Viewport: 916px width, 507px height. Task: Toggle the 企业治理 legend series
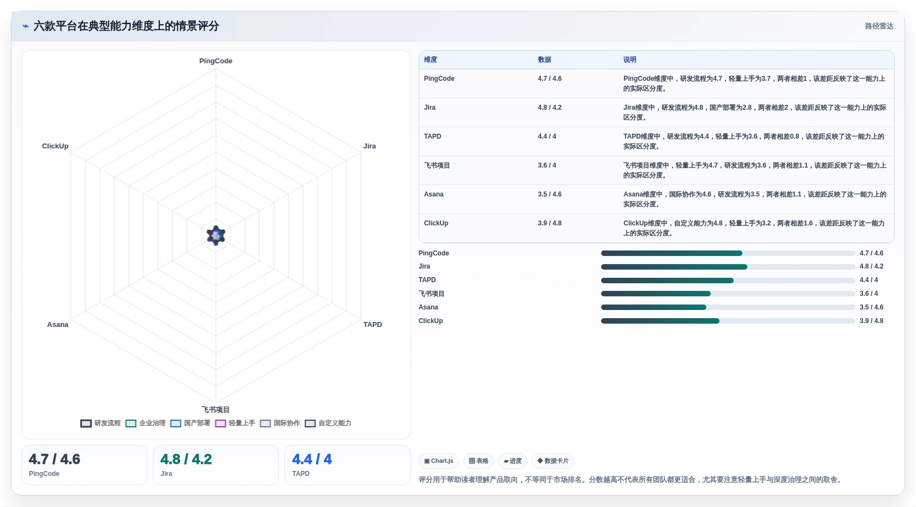tap(145, 423)
